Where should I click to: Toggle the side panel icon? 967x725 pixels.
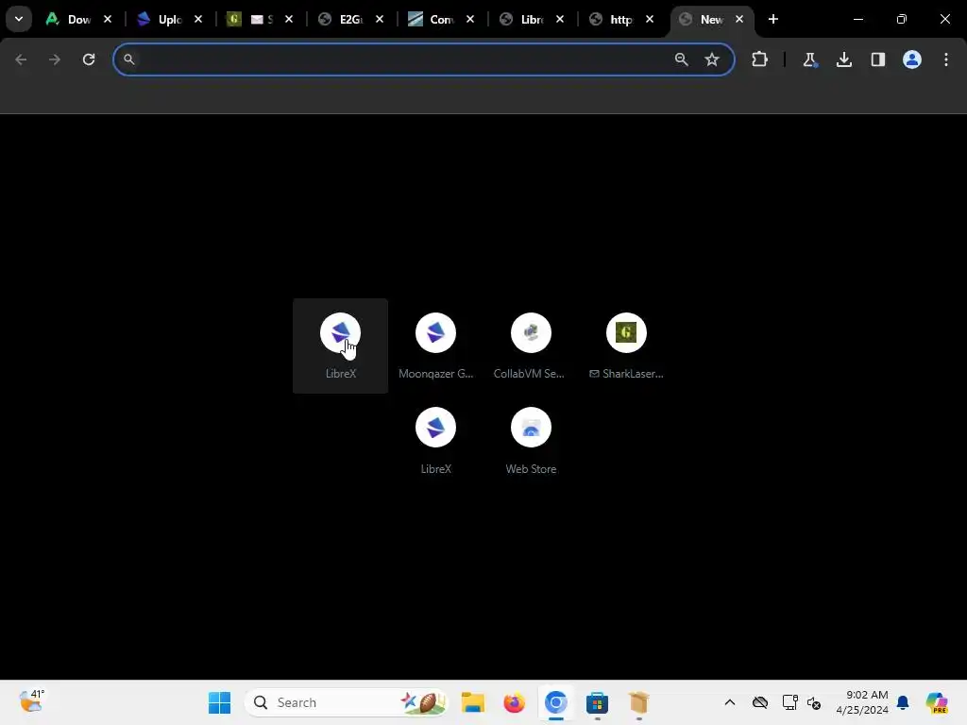point(877,59)
